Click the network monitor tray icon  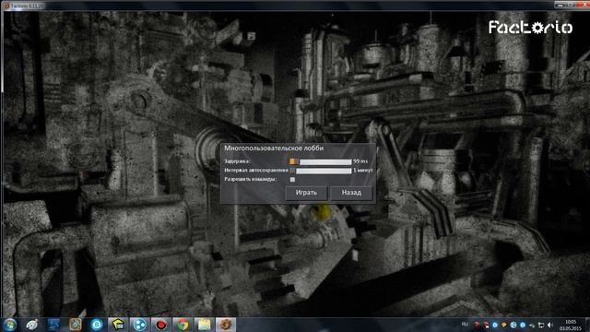point(541,325)
